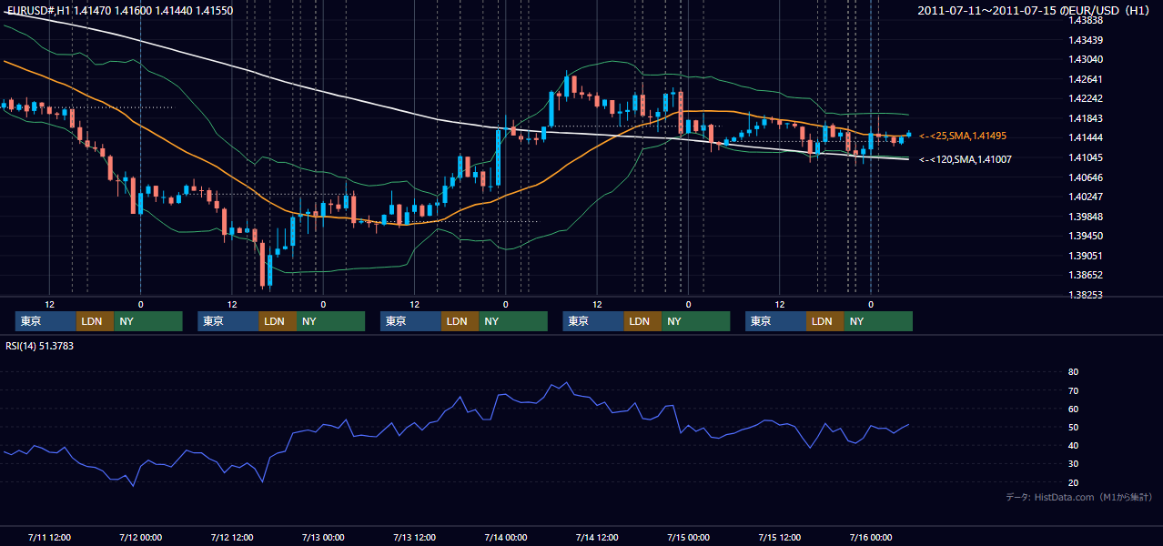Click the first NY session block
Screen dimensions: 1163x546
(148, 321)
